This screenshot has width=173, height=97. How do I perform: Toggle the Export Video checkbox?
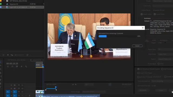tap(142, 14)
